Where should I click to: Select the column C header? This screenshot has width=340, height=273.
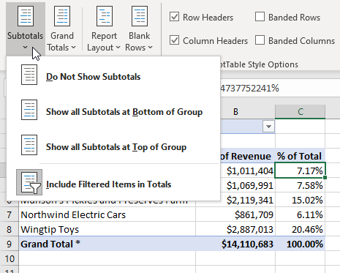[301, 112]
